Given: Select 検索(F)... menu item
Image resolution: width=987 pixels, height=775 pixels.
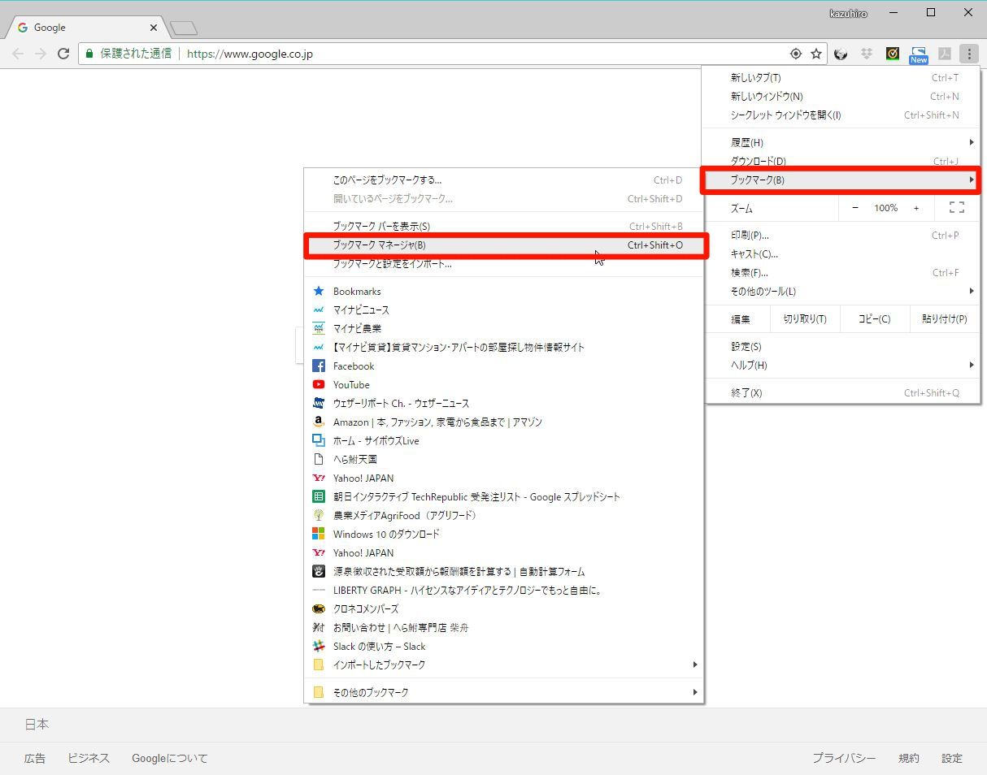Looking at the screenshot, I should pos(842,272).
